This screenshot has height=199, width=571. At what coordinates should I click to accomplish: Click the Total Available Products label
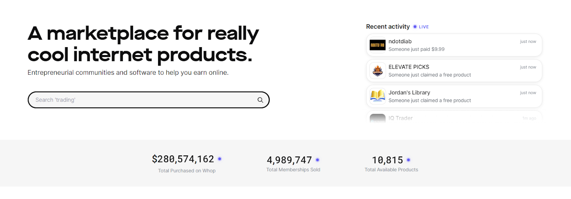coord(391,170)
